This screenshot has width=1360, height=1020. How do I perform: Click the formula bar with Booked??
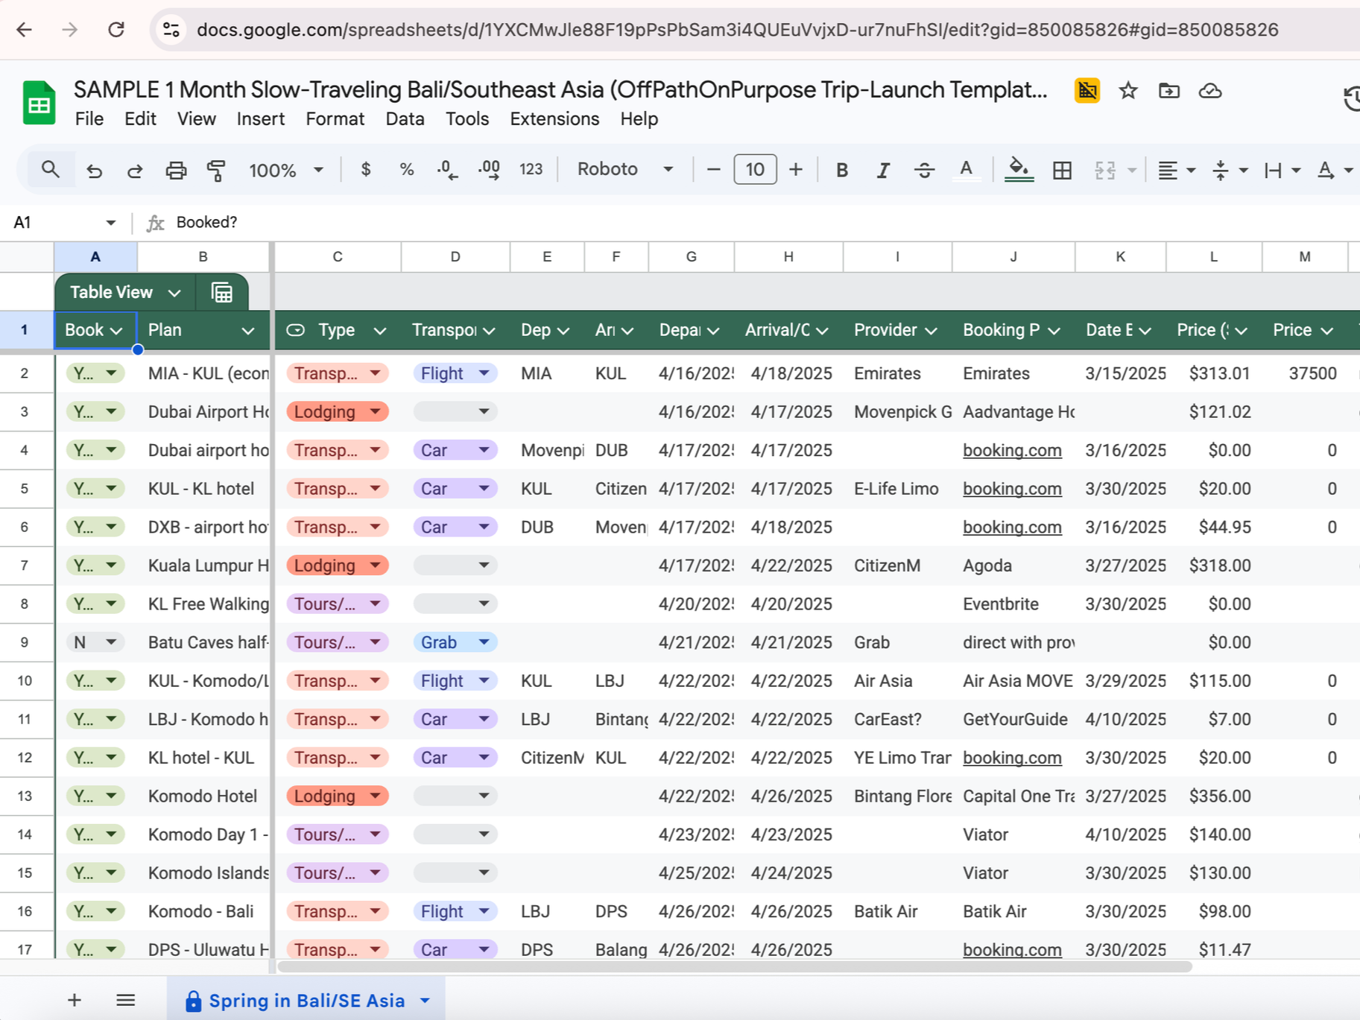pyautogui.click(x=760, y=223)
